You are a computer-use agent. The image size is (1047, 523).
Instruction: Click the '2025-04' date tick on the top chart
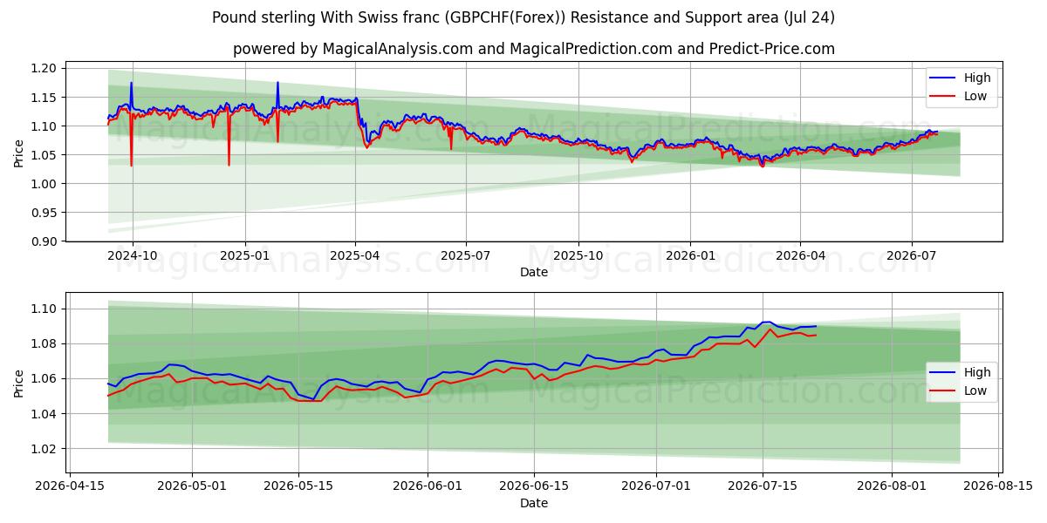[x=355, y=256]
